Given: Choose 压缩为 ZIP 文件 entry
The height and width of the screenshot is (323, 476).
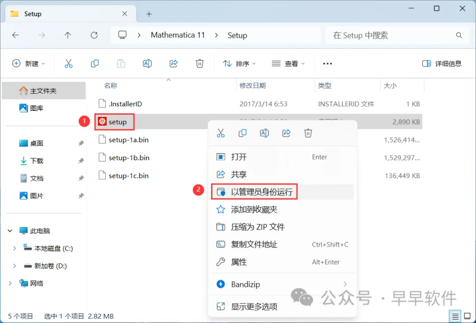Looking at the screenshot, I should click(283, 227).
